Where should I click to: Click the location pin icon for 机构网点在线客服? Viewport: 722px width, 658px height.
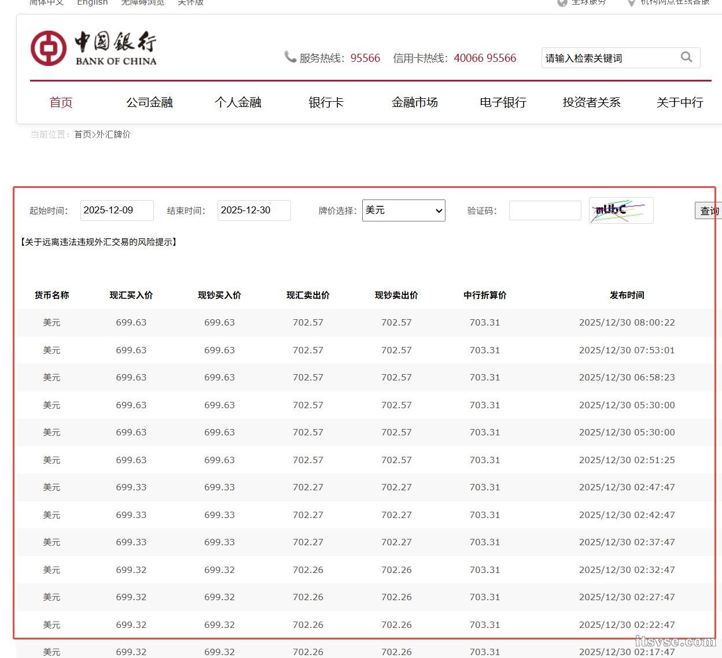(x=631, y=3)
